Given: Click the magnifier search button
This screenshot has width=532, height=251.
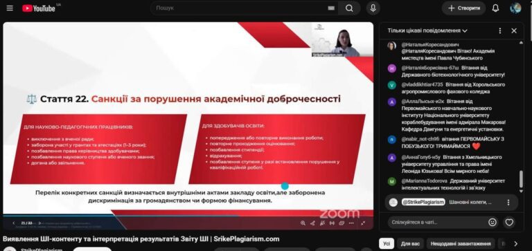Looking at the screenshot, I should coord(349,8).
